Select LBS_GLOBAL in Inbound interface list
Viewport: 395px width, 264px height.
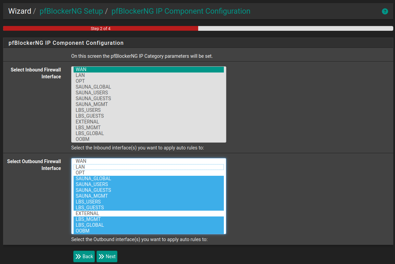click(149, 133)
